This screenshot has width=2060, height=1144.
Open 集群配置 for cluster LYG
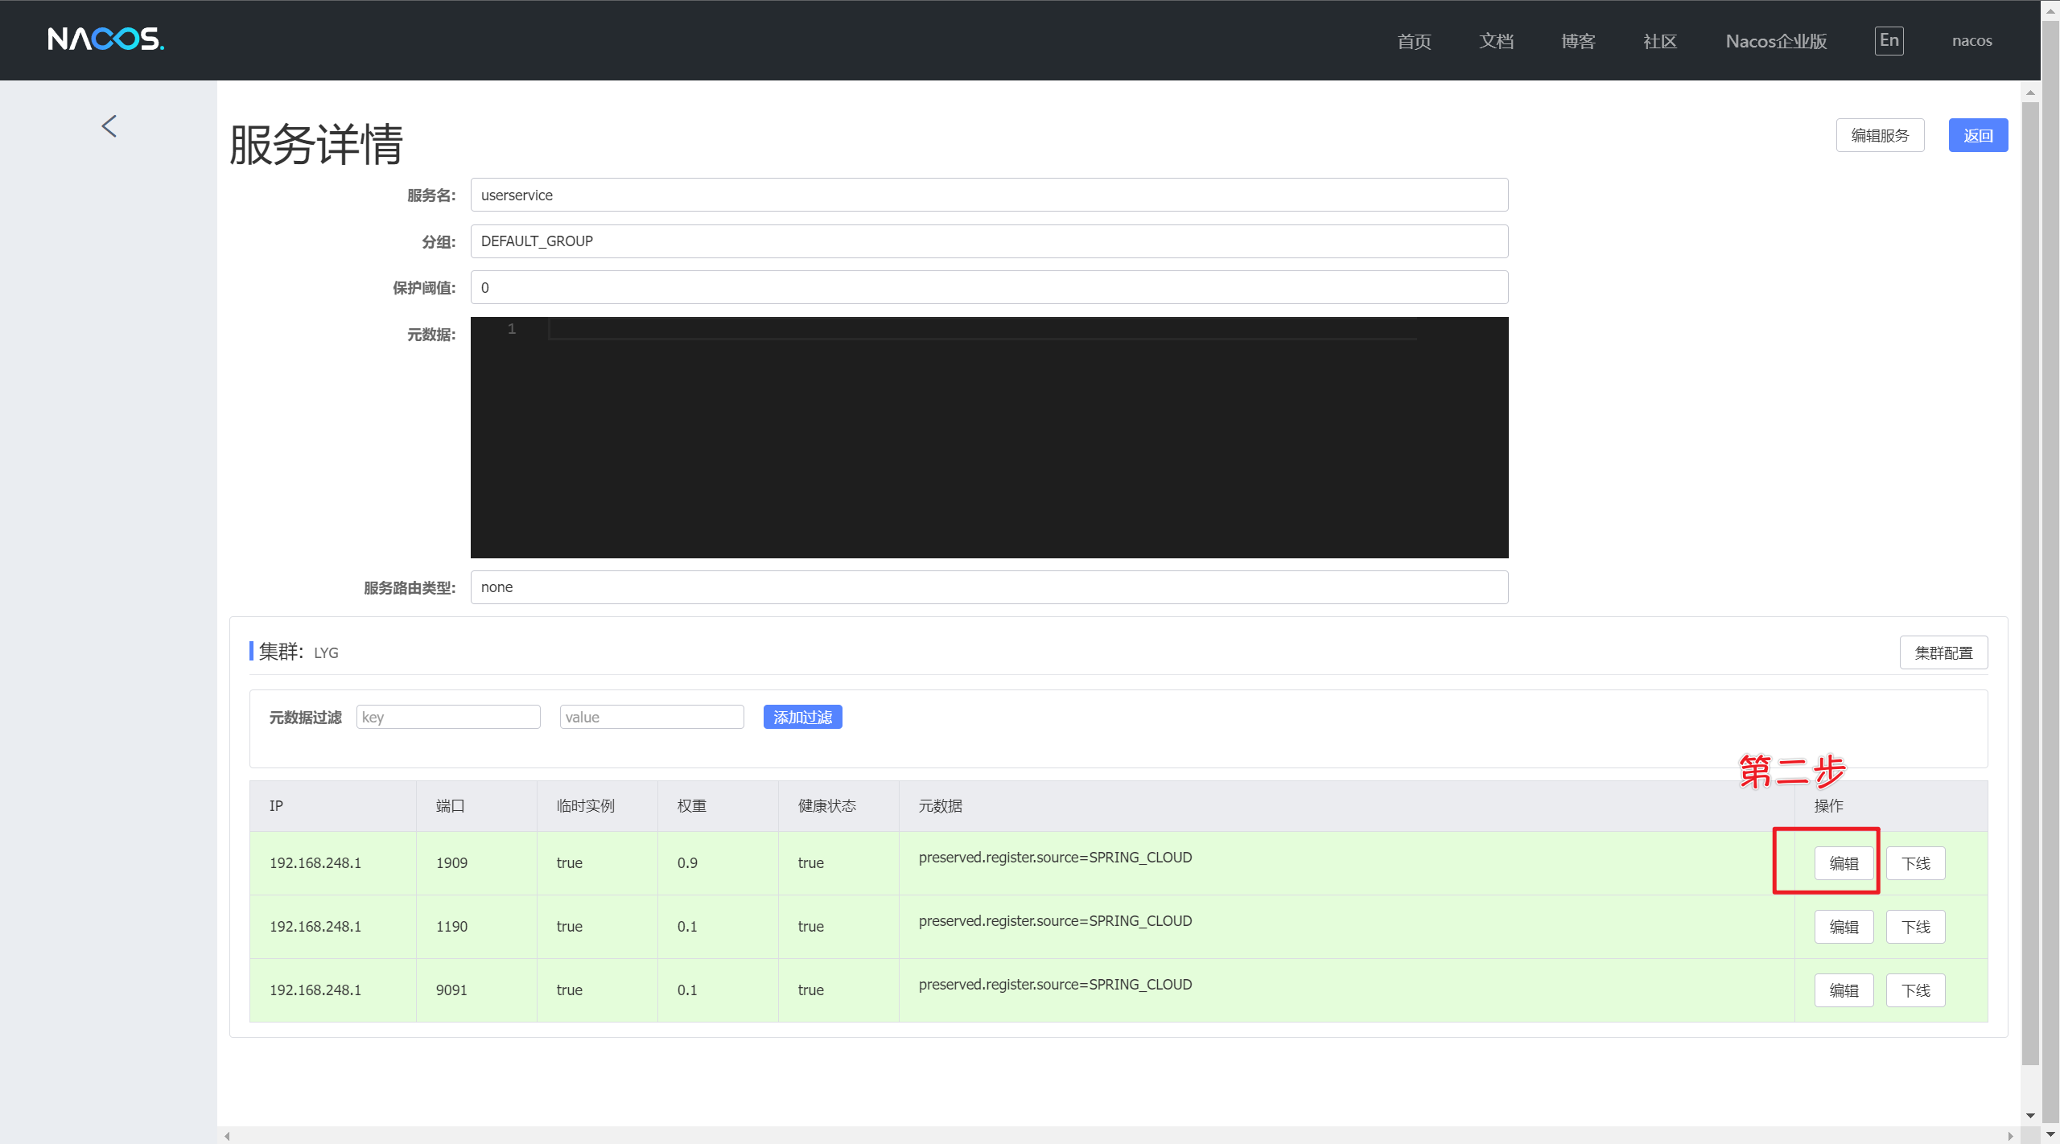pos(1943,652)
